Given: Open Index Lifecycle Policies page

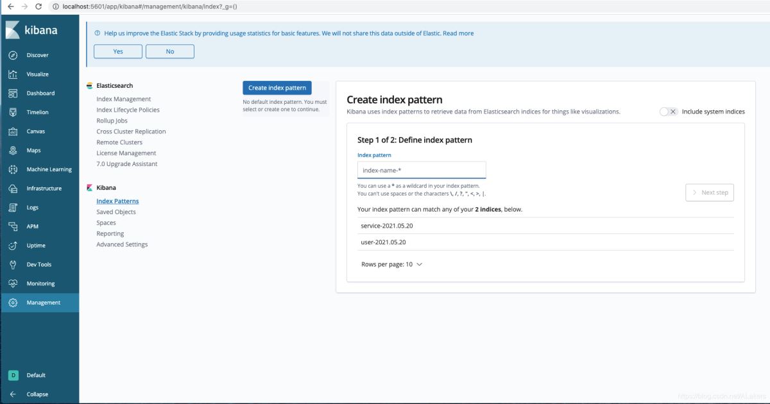Looking at the screenshot, I should (126, 109).
